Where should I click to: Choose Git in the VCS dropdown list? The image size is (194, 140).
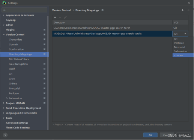(x=183, y=39)
